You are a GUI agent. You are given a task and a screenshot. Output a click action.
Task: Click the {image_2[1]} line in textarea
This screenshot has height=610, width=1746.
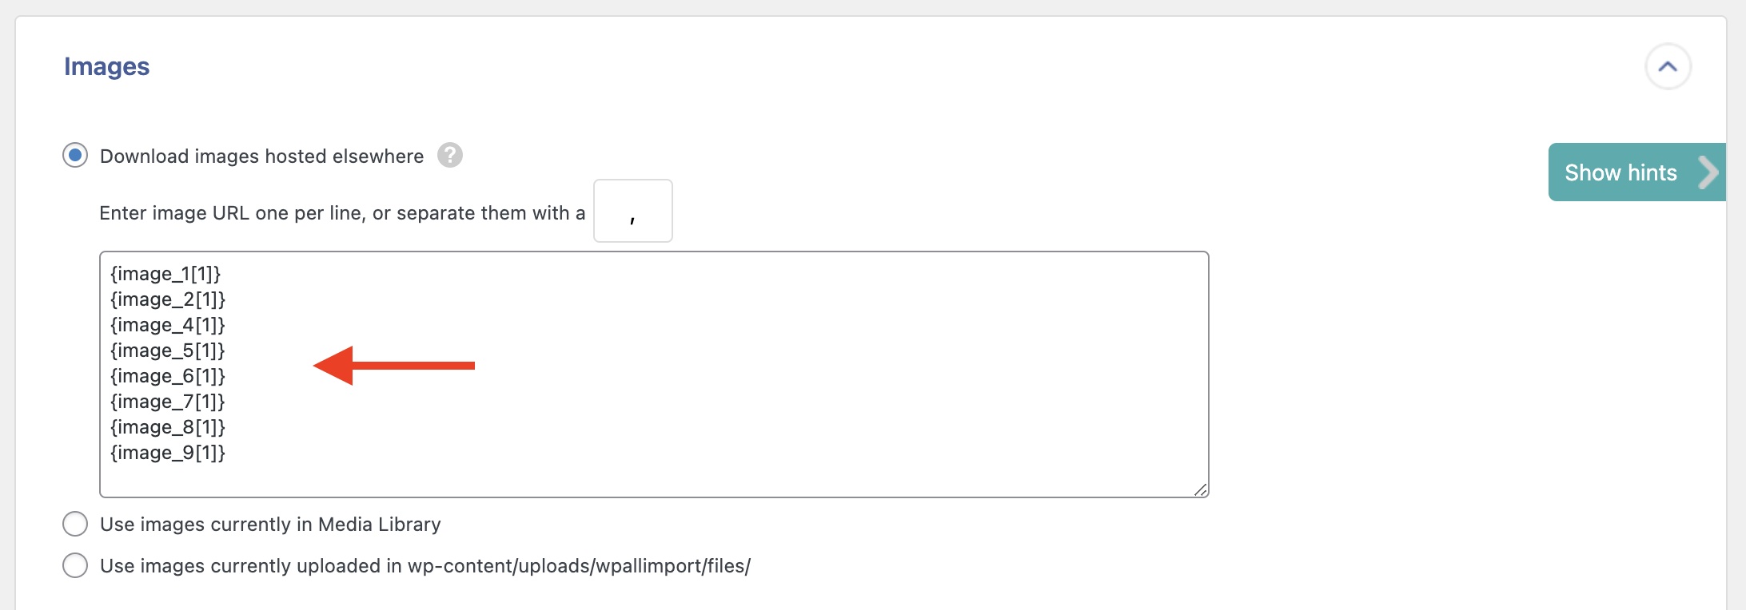168,299
